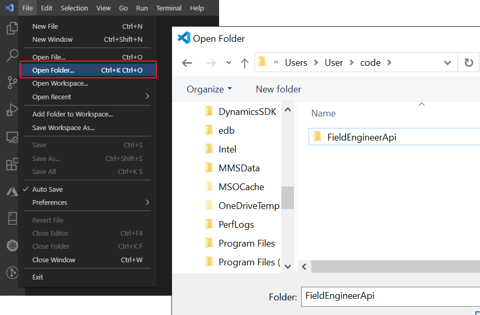The width and height of the screenshot is (480, 315).
Task: Expand the Open Recent submenu
Action: click(x=147, y=96)
